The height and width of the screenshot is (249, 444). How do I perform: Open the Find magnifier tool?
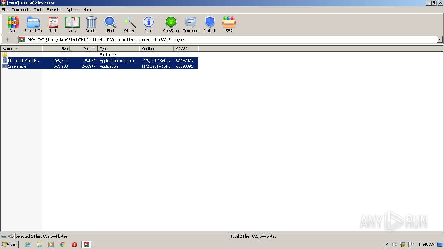(110, 24)
